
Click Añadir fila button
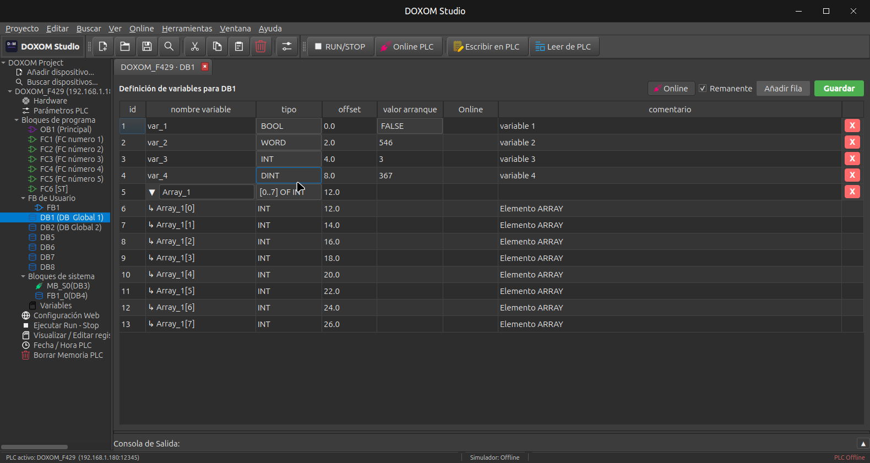(783, 89)
